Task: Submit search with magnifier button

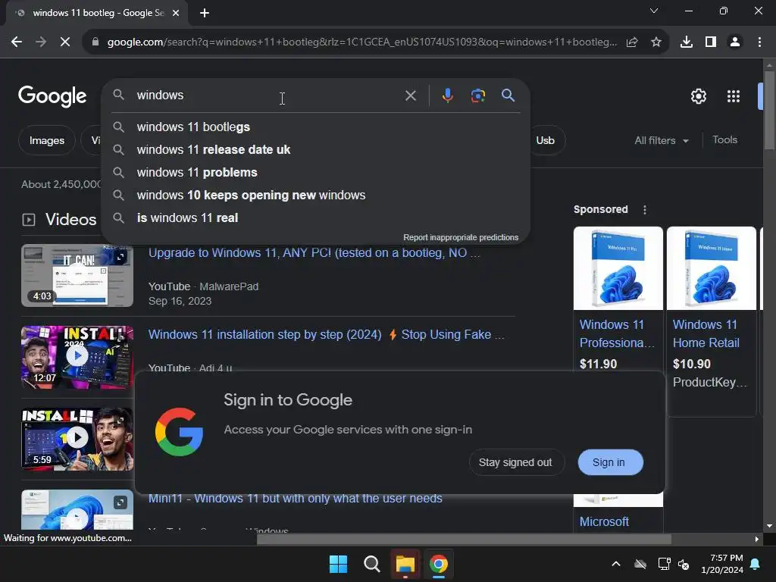Action: (x=508, y=95)
